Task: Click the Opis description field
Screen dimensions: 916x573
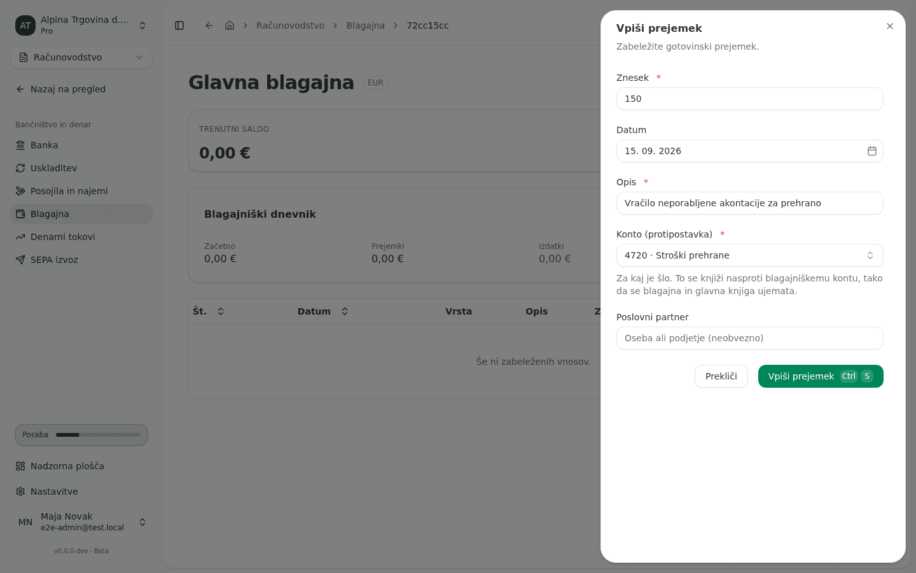Action: [x=749, y=203]
